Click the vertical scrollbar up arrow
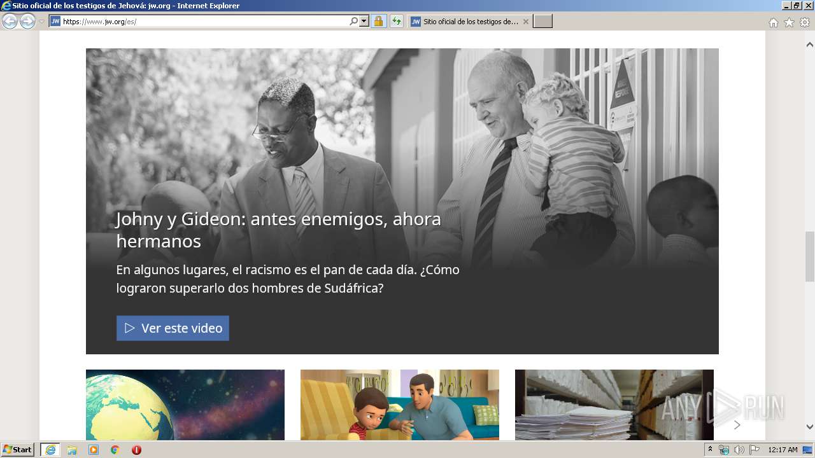The height and width of the screenshot is (458, 815). [810, 45]
